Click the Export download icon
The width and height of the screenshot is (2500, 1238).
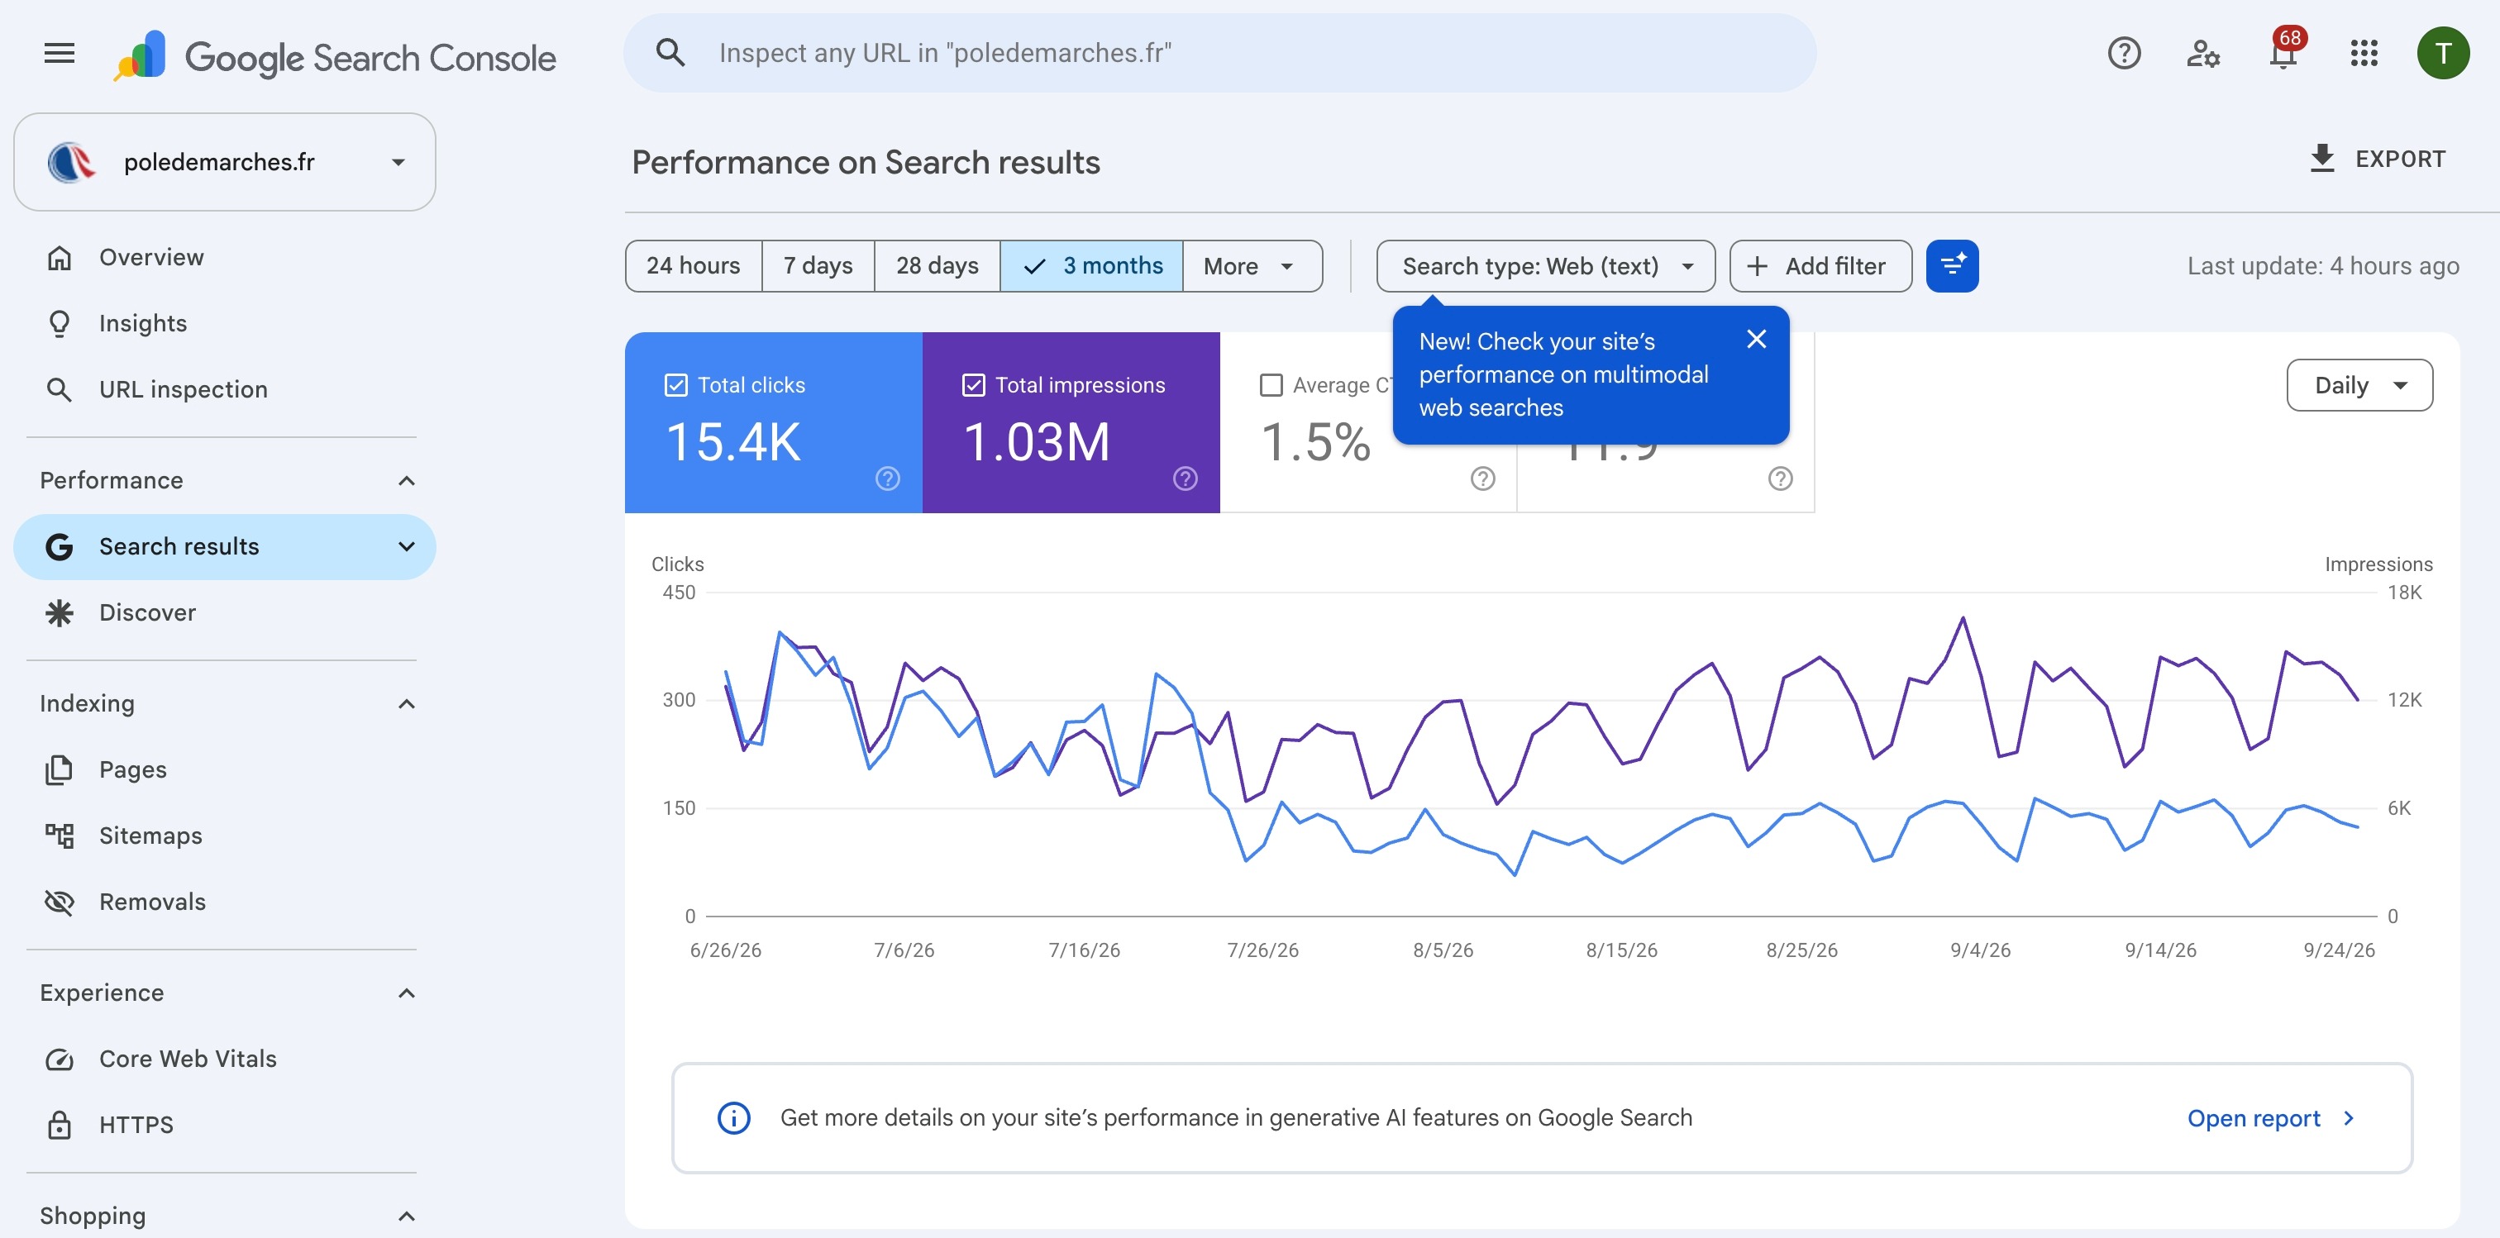pyautogui.click(x=2322, y=158)
